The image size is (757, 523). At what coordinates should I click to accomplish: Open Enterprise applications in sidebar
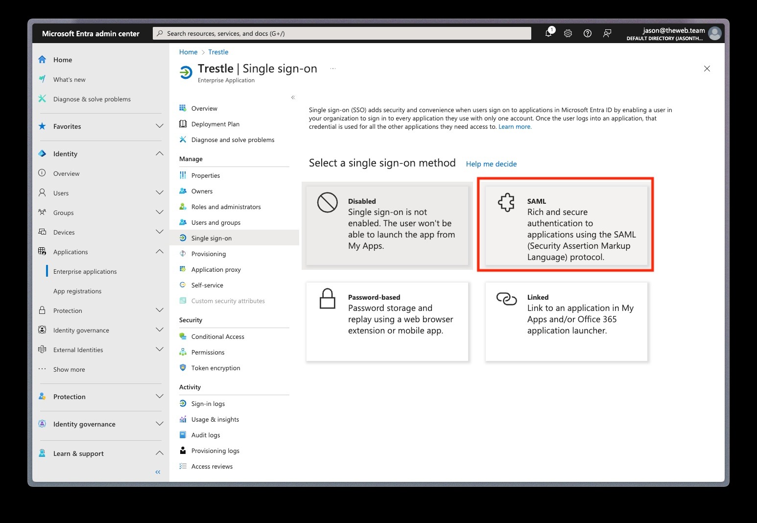(x=85, y=271)
